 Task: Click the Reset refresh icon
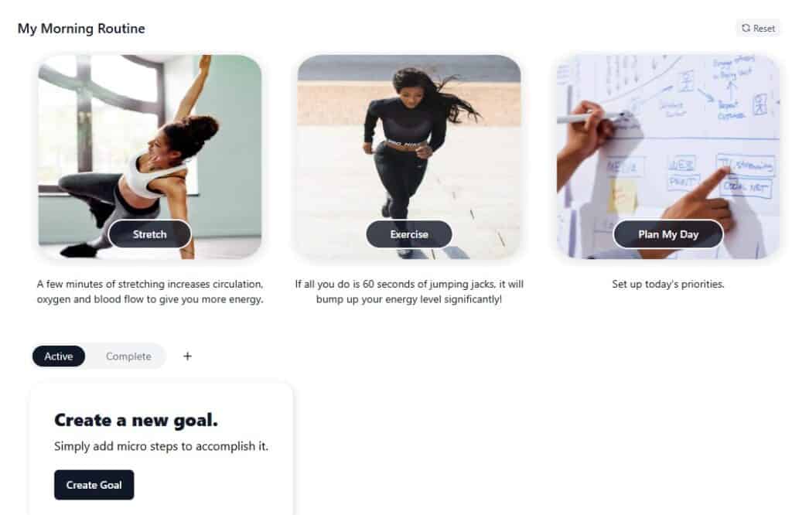pos(746,29)
